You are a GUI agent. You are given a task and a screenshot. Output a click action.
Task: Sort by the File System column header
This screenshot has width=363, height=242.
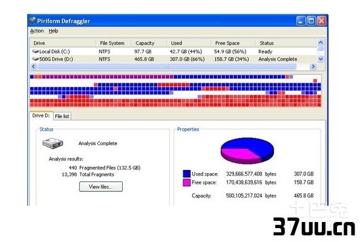(x=114, y=43)
